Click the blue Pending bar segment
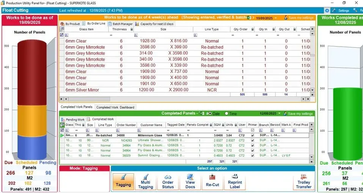Viewport: 363px width, 193px height. point(32,147)
